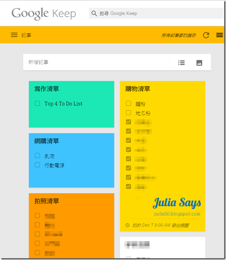
Task: Click the 記事 label in yellow bar
Action: [26, 35]
